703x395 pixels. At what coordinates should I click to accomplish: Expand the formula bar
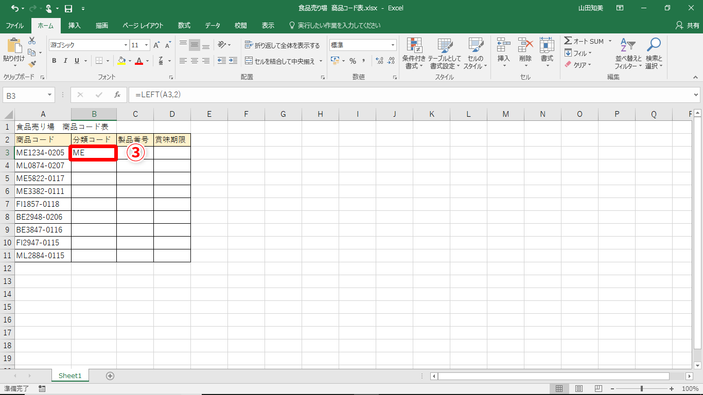coord(696,95)
